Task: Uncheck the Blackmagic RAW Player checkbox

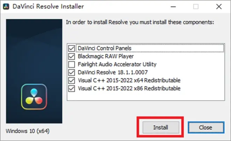Action: point(72,56)
